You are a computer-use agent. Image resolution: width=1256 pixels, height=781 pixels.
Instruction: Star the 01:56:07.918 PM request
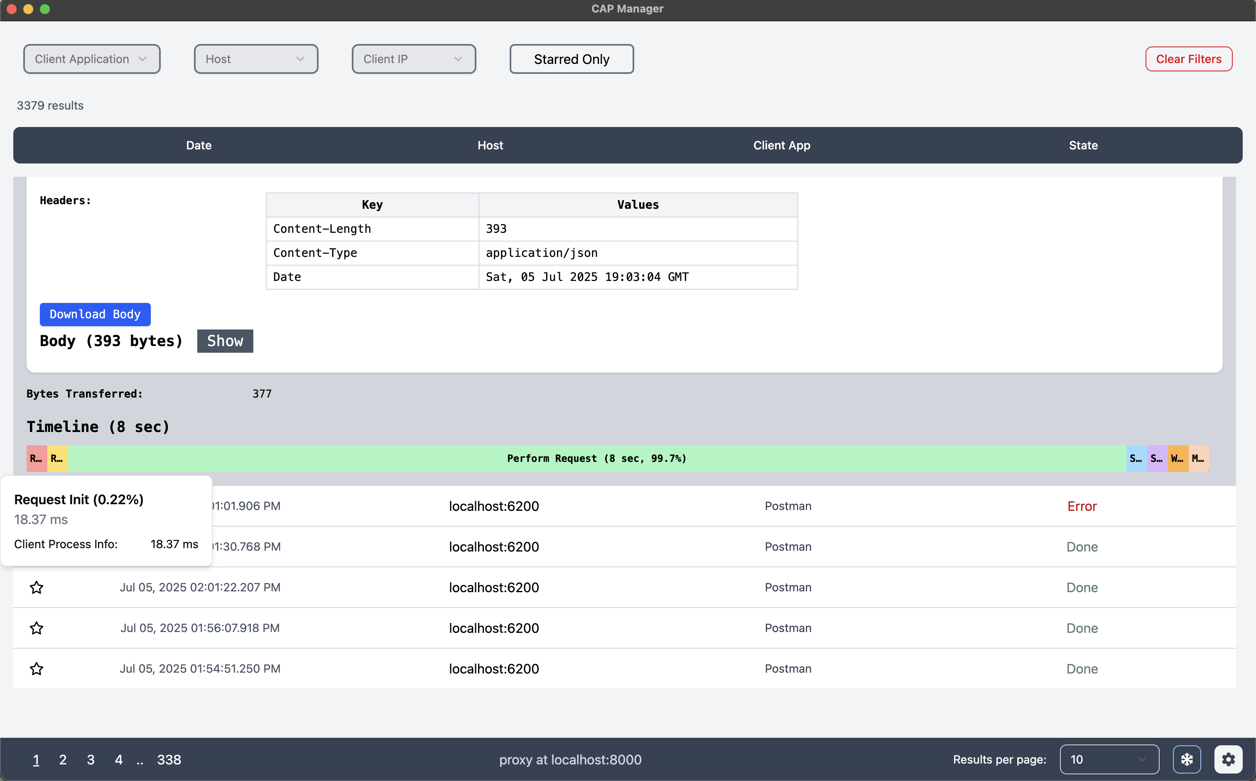tap(36, 628)
